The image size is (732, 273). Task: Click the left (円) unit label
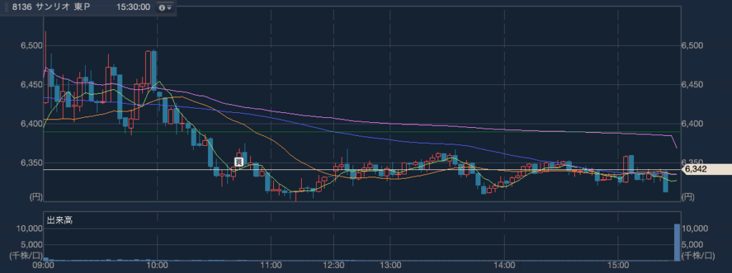coord(35,197)
